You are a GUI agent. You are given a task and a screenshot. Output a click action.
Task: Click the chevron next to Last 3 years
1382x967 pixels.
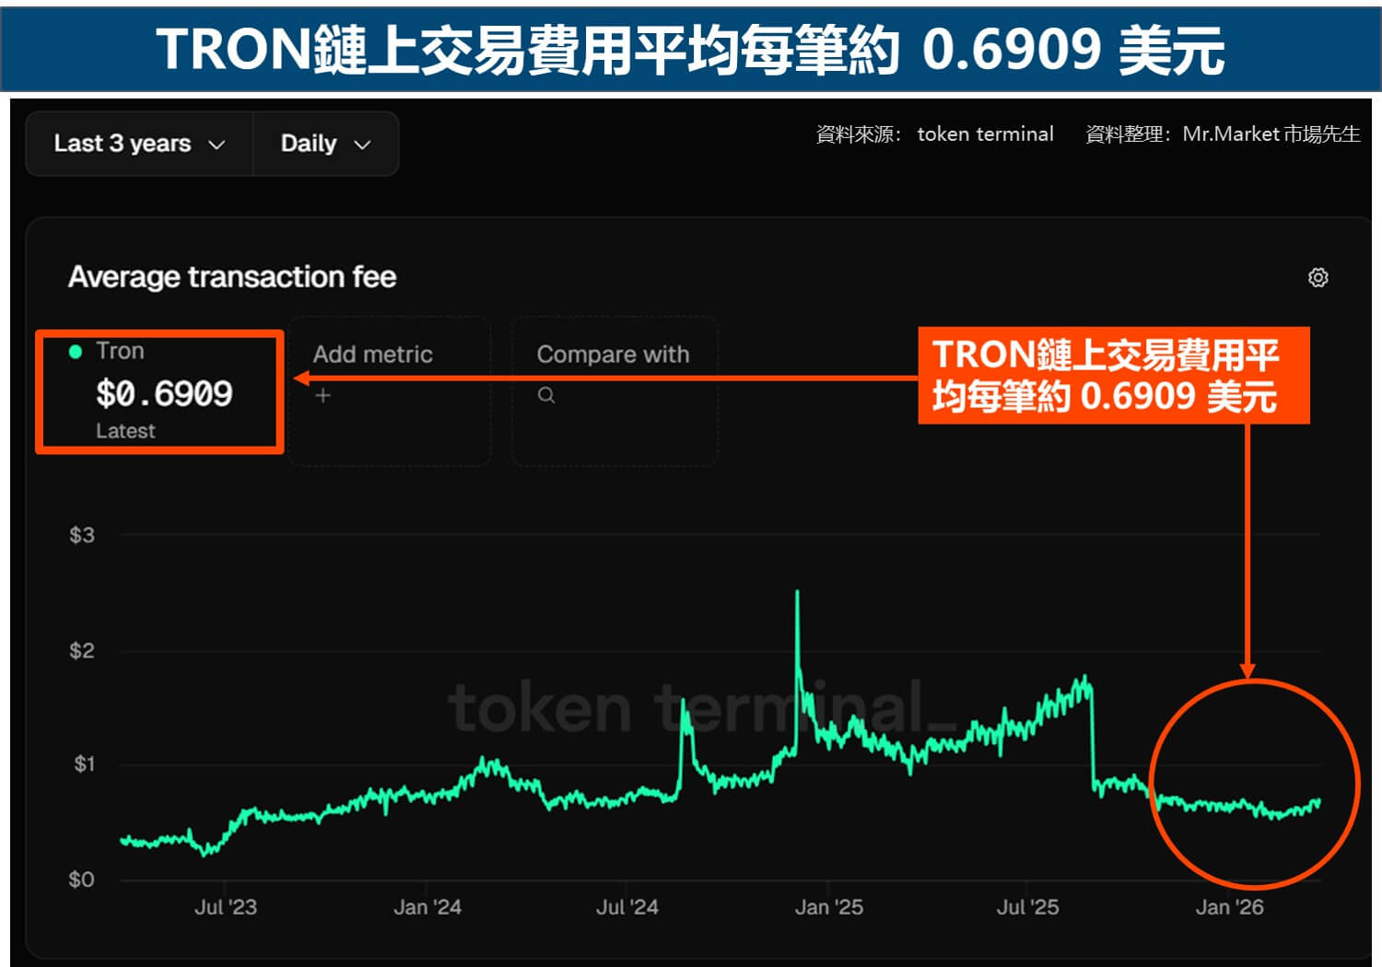[x=218, y=144]
